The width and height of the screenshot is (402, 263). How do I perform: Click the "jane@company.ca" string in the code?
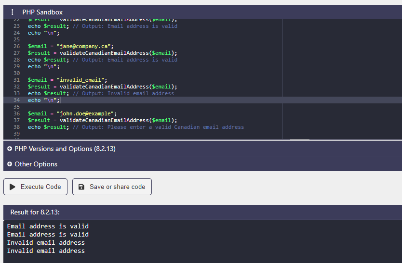click(84, 46)
